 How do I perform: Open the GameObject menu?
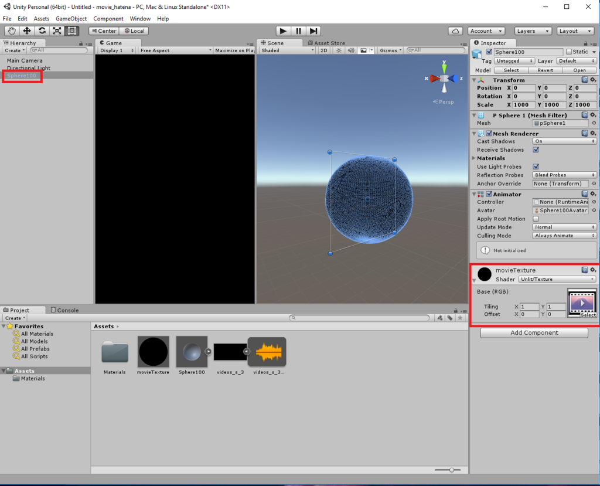(71, 19)
